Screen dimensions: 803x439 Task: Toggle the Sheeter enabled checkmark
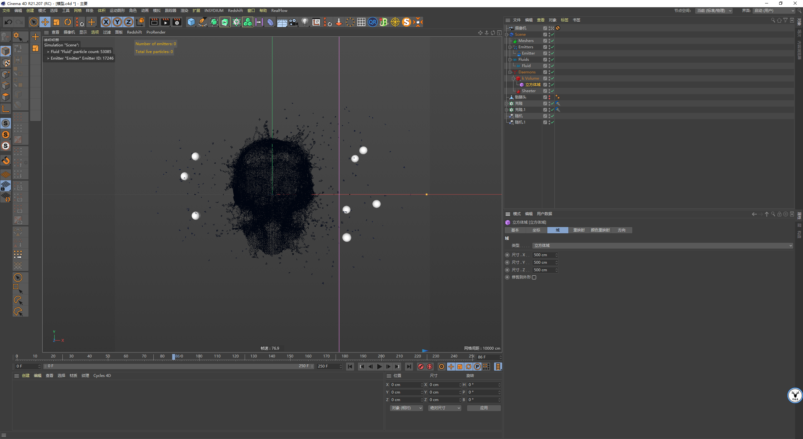552,91
